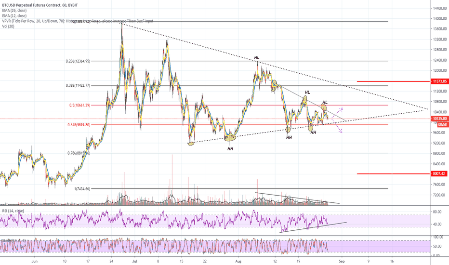Select the Stoch indicator legend

(x=14, y=240)
